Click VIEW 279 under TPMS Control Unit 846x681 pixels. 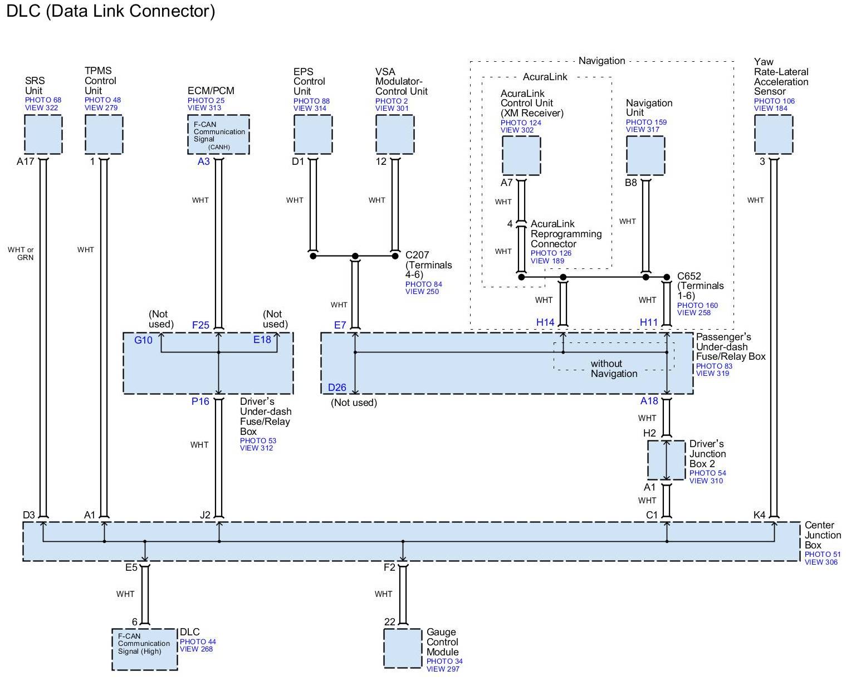tap(101, 107)
